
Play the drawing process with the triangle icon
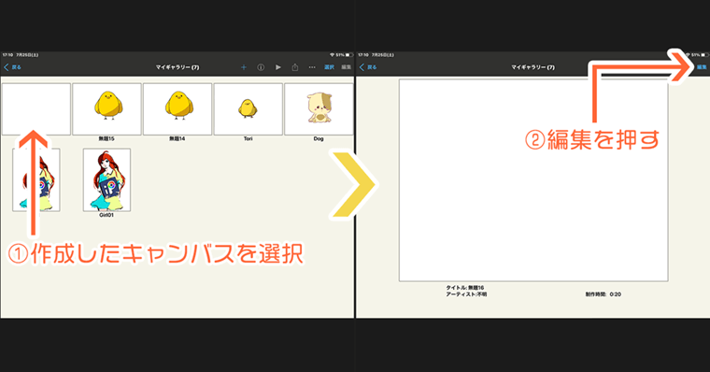coord(278,67)
